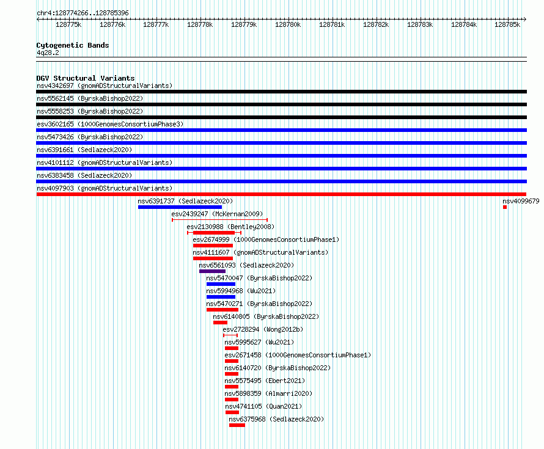Click the blue bar of nsv6391737
544x449 pixels.
point(180,207)
